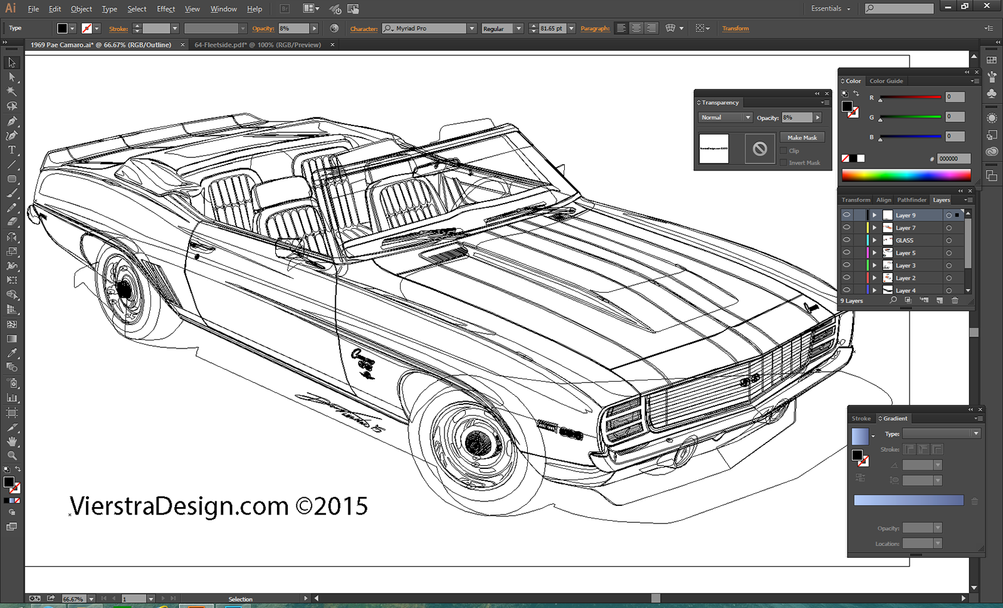
Task: Click the RGB color spectrum bar
Action: pos(906,176)
